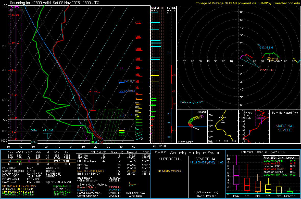Image resolution: width=301 pixels, height=199 pixels.
Task: Click the Potential Hazard Type header
Action: [x=285, y=113]
